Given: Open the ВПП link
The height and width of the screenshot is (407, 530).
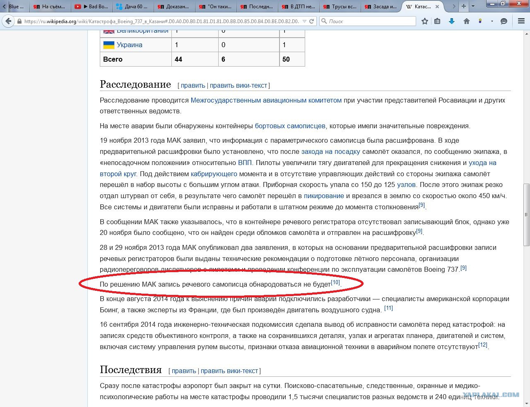Looking at the screenshot, I should pos(245,163).
